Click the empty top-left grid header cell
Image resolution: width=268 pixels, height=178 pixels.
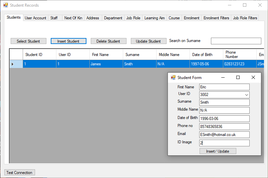(x=16, y=55)
